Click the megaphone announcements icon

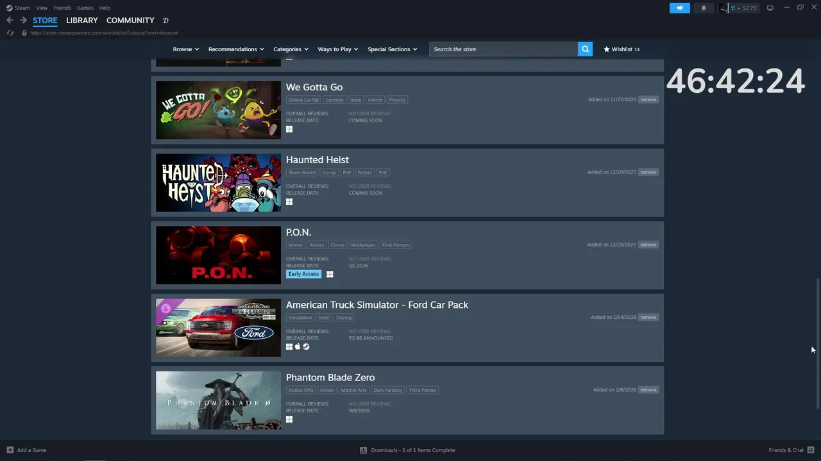(680, 8)
